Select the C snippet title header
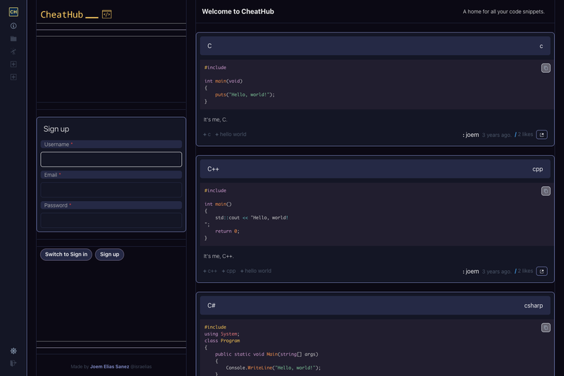The height and width of the screenshot is (376, 564). tap(375, 46)
